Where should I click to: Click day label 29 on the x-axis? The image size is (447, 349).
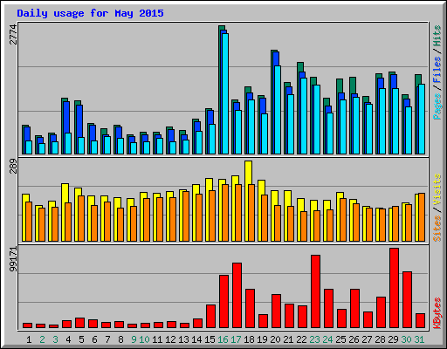[x=393, y=339]
